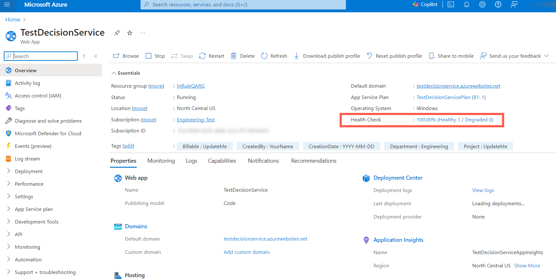556x279 pixels.
Task: Focus the top resource search box
Action: (243, 5)
